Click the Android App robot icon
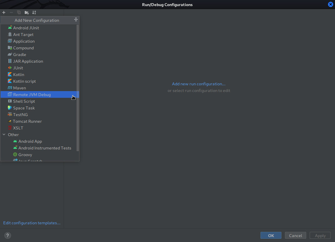The width and height of the screenshot is (335, 242). click(15, 141)
